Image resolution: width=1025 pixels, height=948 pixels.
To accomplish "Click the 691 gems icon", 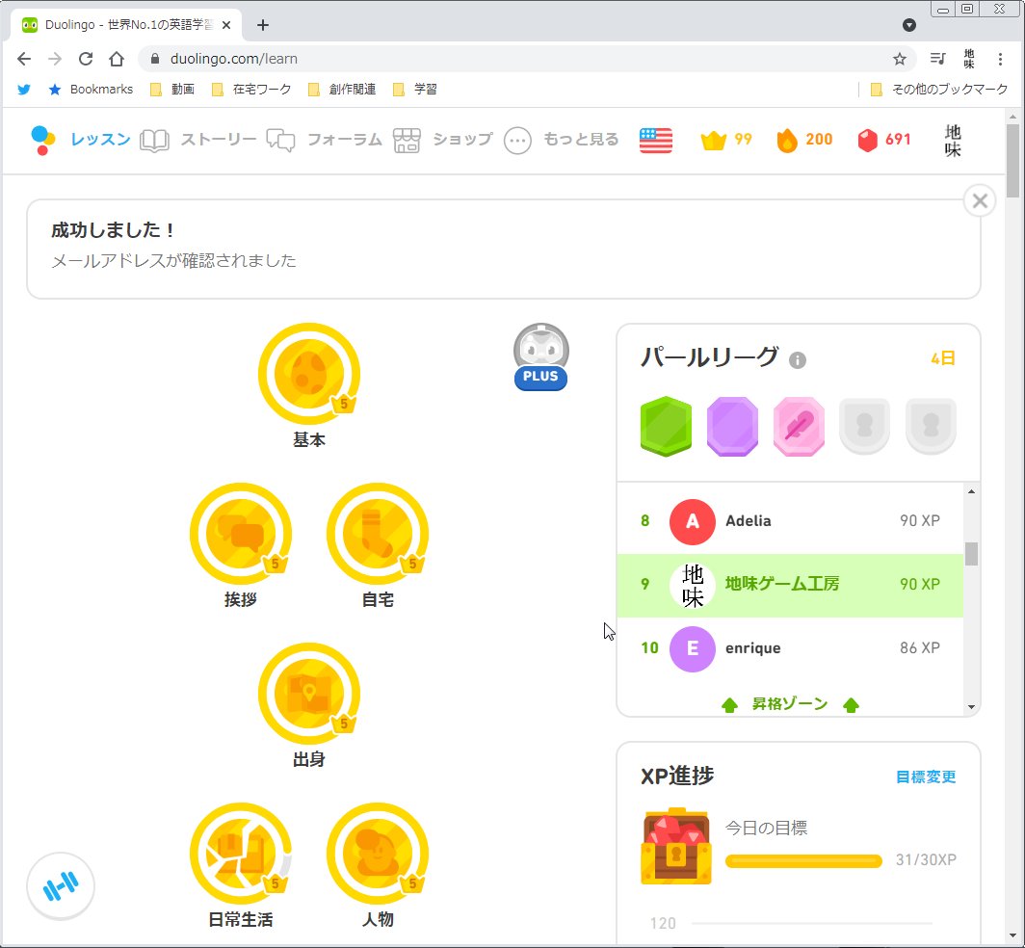I will pos(883,140).
